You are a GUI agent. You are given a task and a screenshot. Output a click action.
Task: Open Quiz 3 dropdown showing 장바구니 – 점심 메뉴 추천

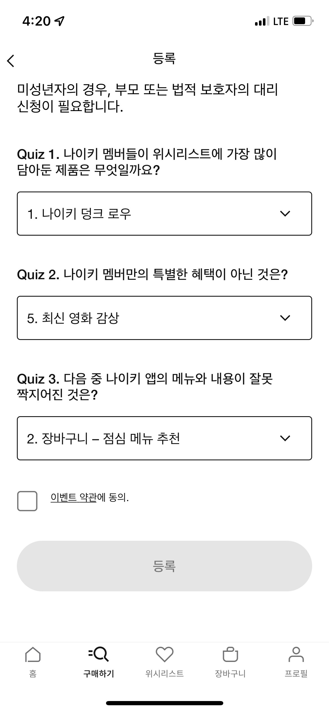[164, 438]
